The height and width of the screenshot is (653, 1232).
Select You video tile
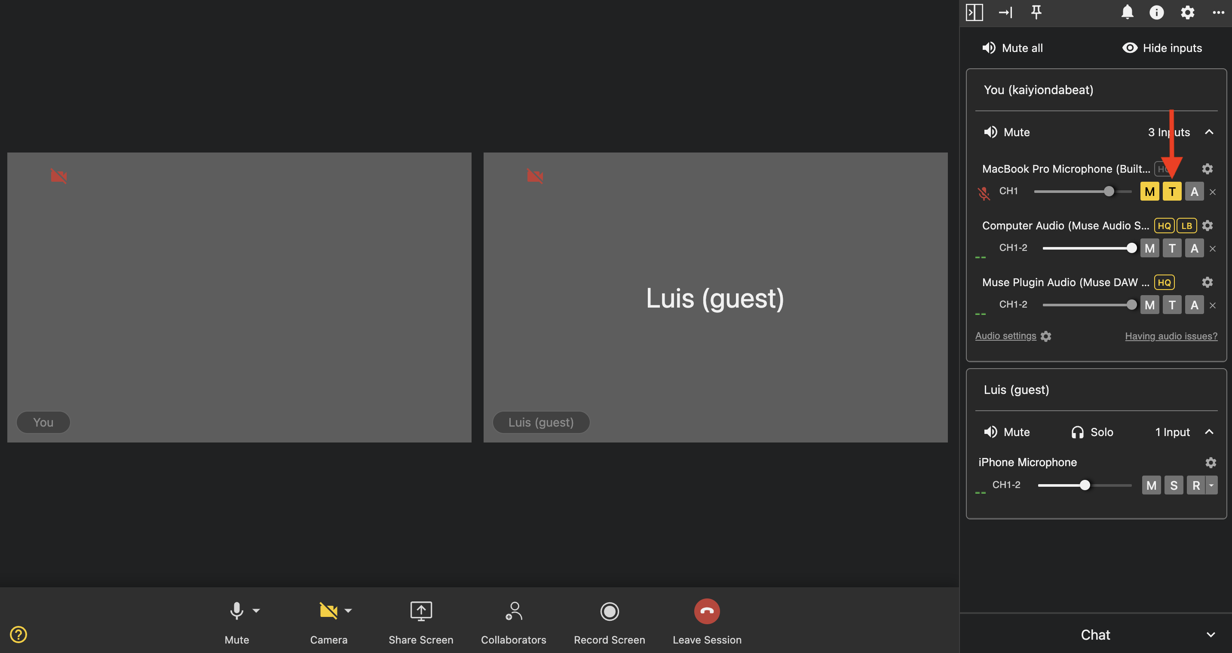(239, 297)
